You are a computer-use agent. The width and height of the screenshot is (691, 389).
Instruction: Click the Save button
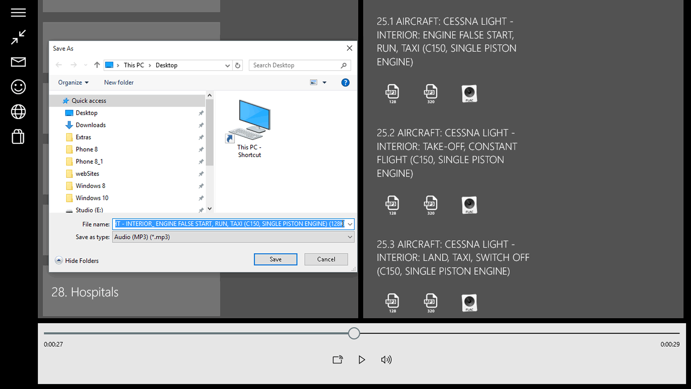(275, 259)
